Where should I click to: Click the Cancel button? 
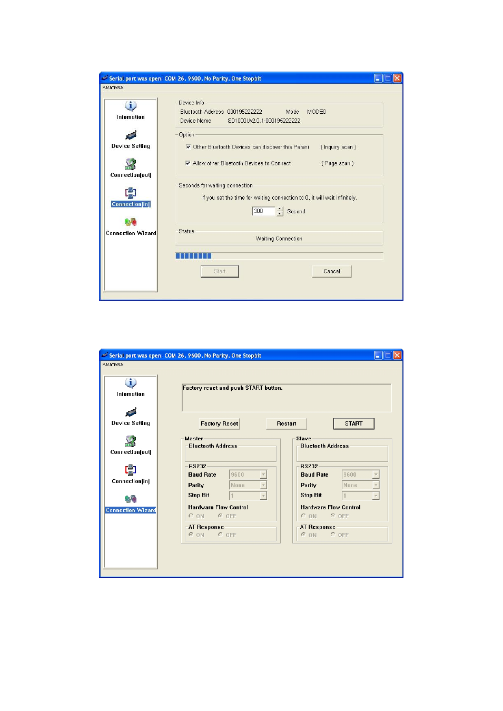tap(332, 271)
